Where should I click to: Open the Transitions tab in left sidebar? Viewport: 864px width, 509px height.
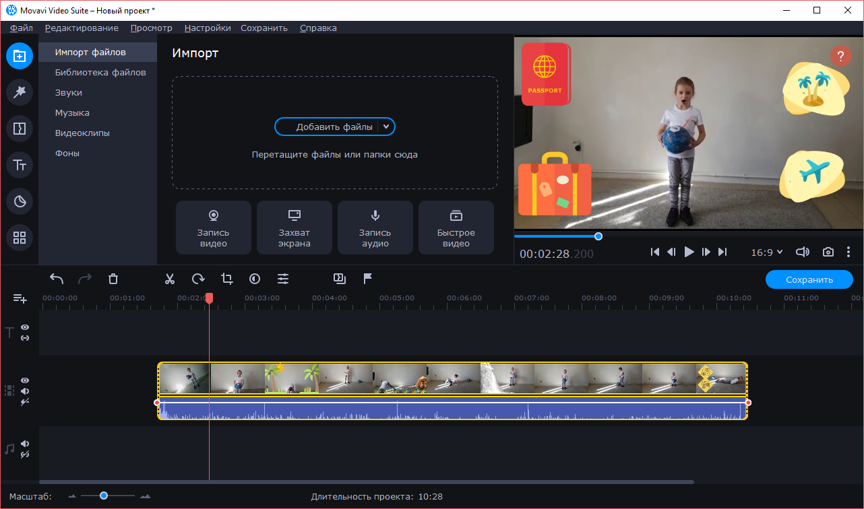point(20,128)
